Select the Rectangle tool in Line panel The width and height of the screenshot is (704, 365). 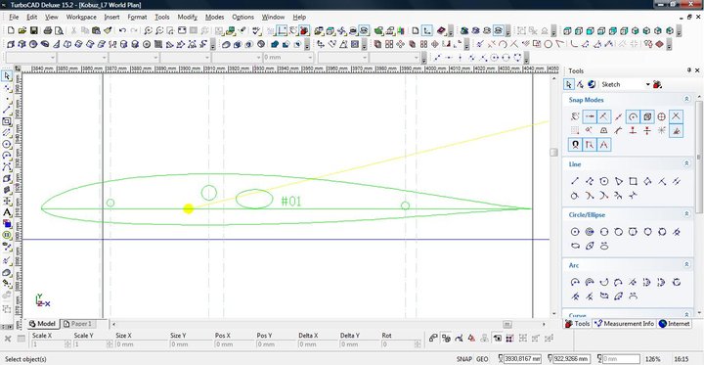(633, 182)
